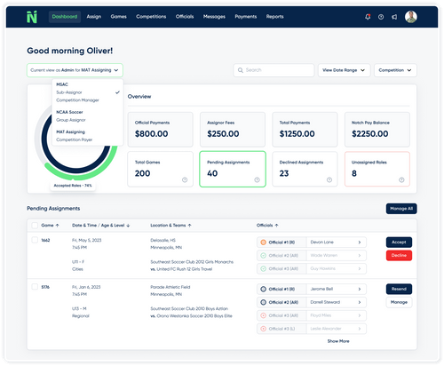Select Competition Manager role under MSAC

(x=77, y=100)
